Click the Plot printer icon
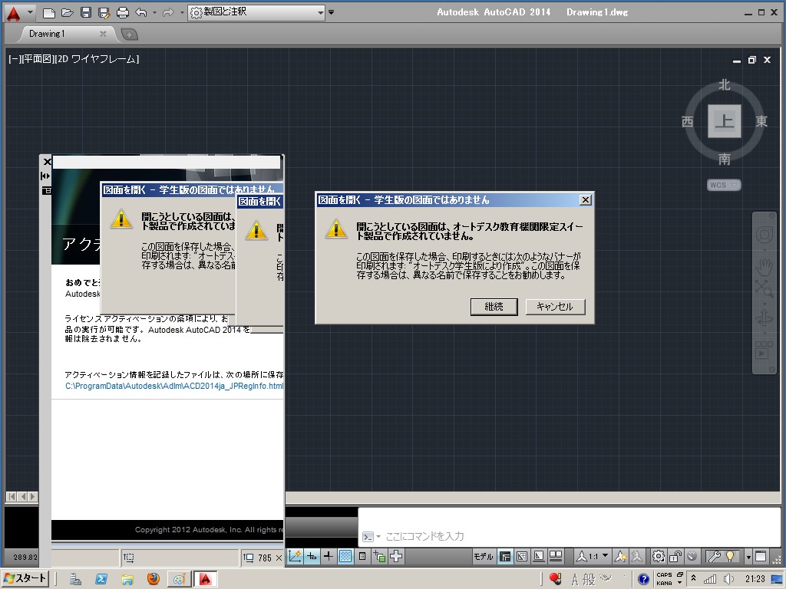 pyautogui.click(x=122, y=12)
